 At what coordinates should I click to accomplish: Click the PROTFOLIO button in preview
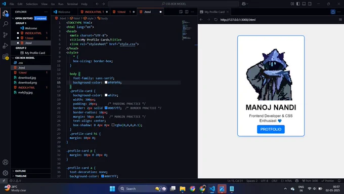271,129
